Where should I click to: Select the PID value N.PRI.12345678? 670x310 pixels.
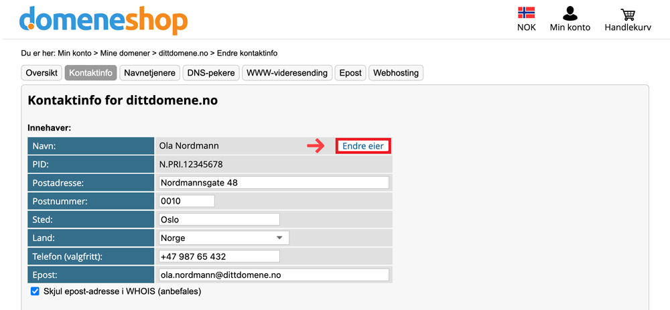click(191, 164)
